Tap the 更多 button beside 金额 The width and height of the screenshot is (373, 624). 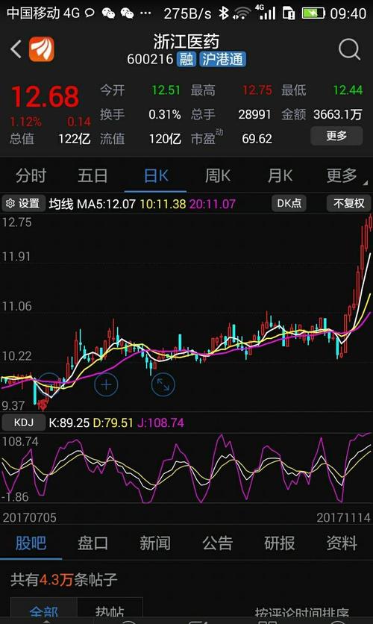[336, 136]
